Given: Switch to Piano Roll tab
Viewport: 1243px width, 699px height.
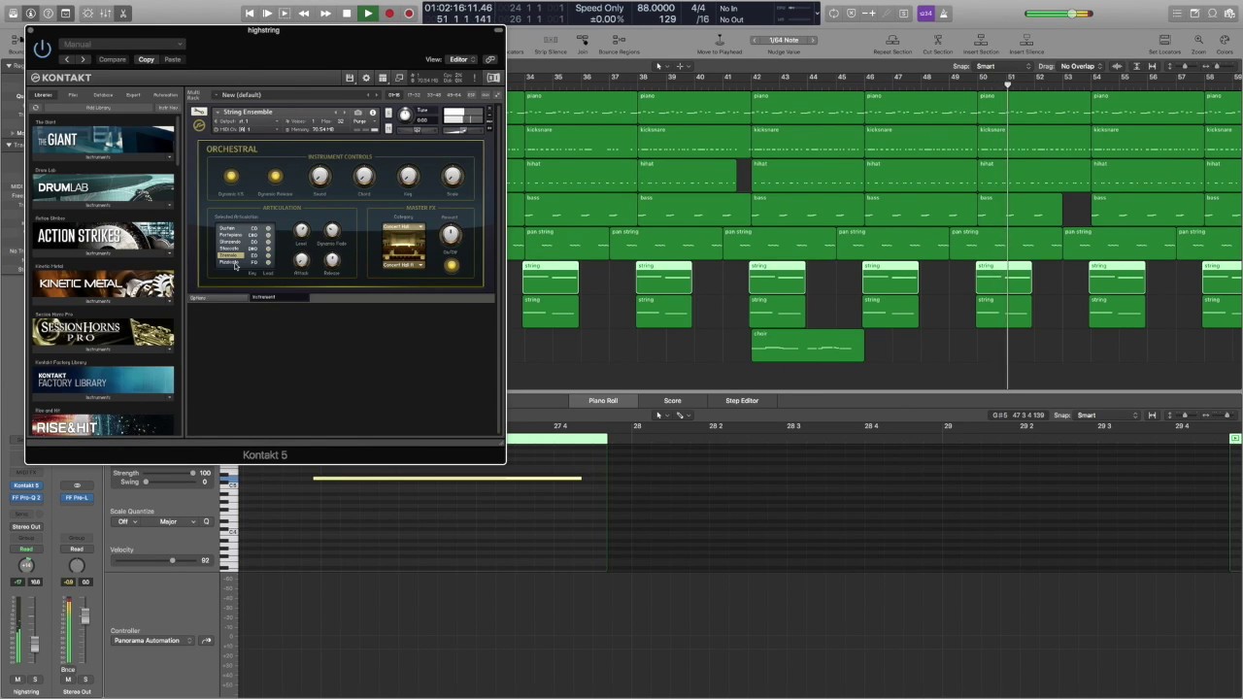Looking at the screenshot, I should tap(603, 400).
